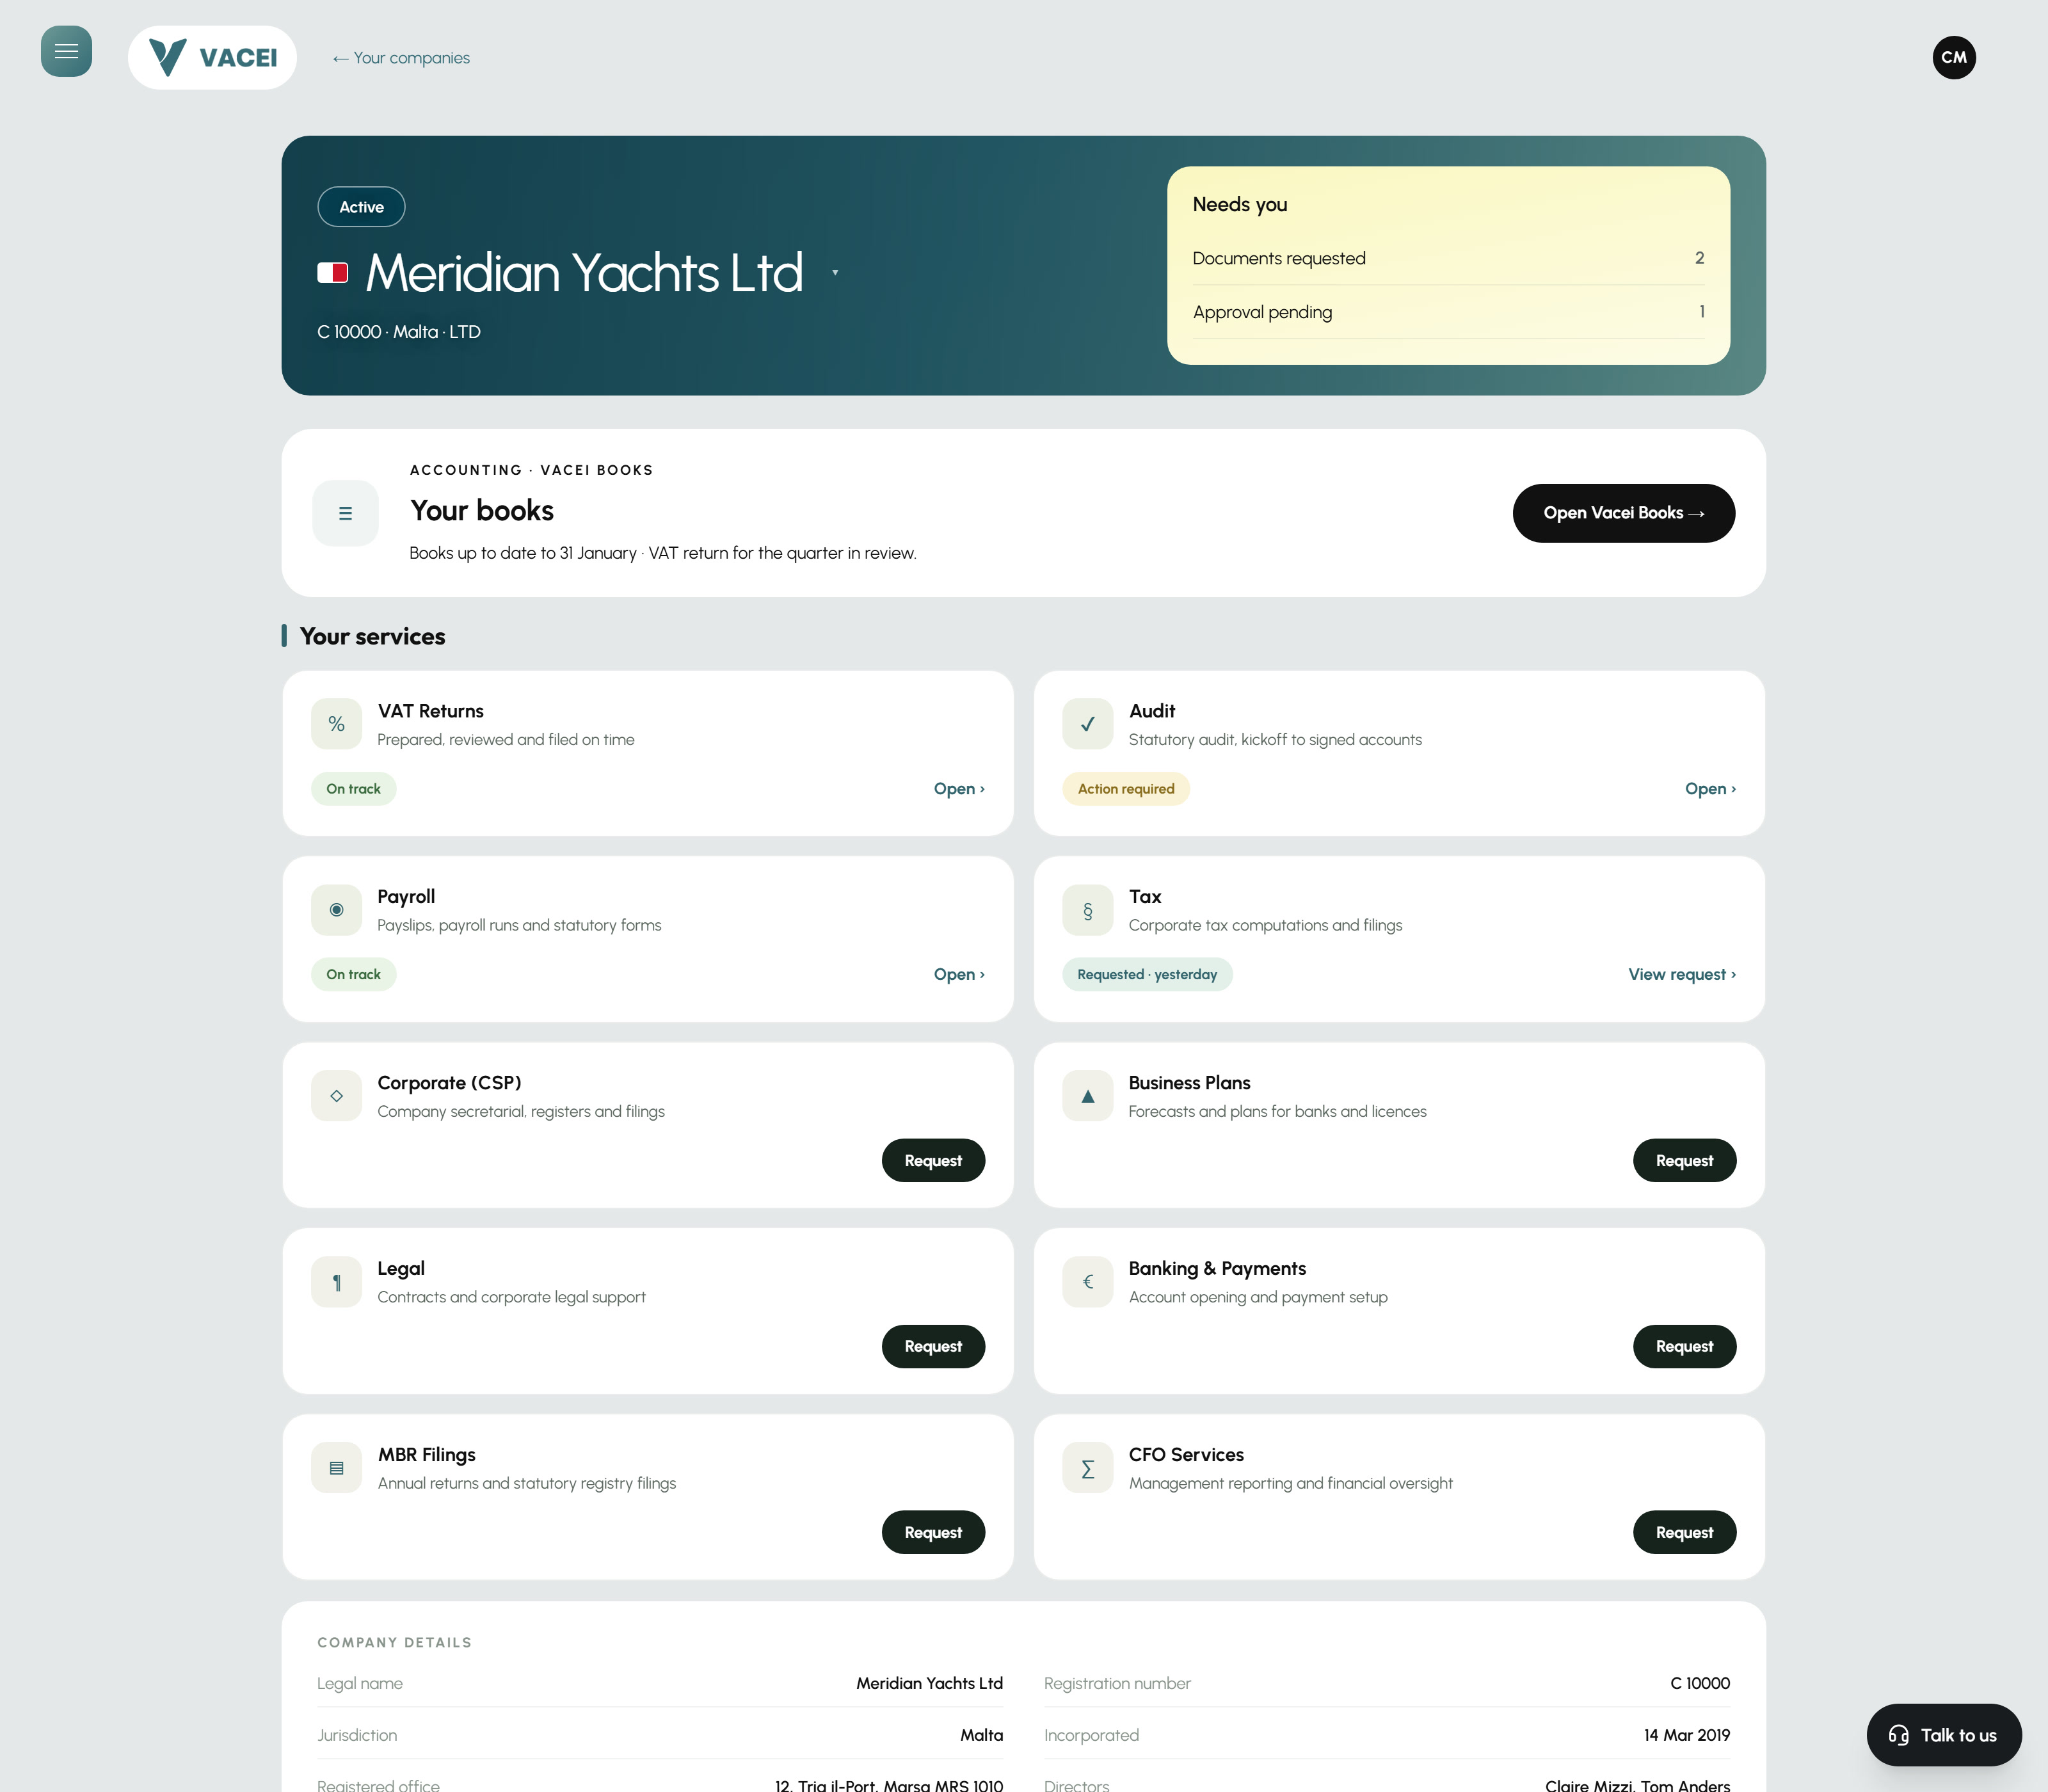Click the VACEI logo
The image size is (2048, 1792).
[x=212, y=57]
